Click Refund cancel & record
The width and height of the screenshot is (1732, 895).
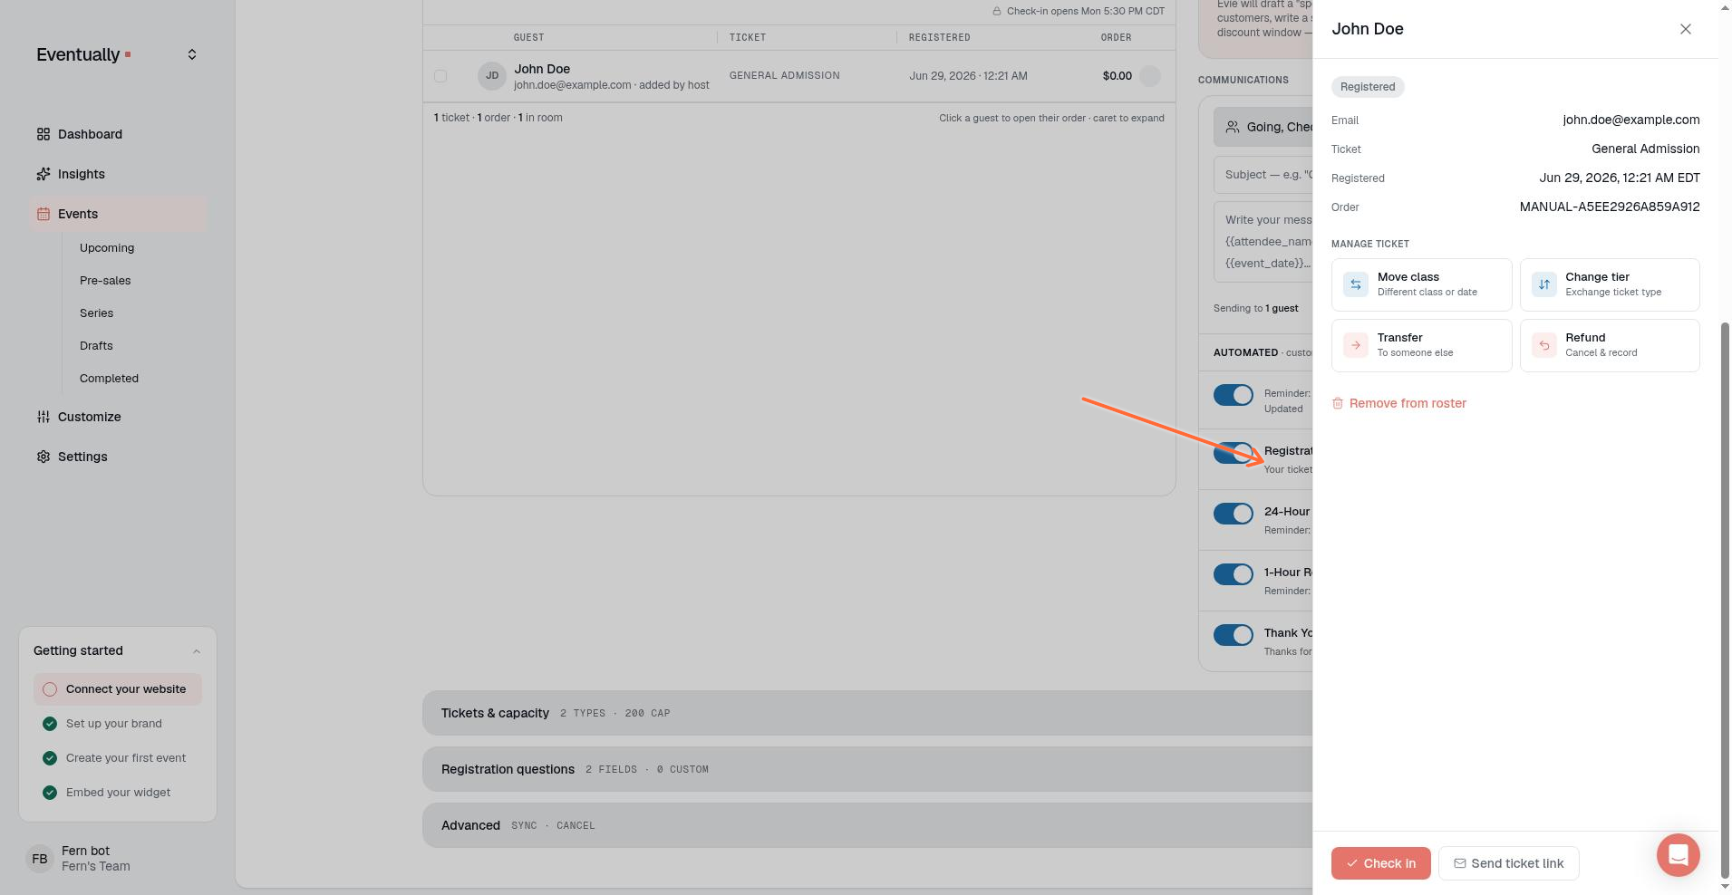[x=1610, y=345]
